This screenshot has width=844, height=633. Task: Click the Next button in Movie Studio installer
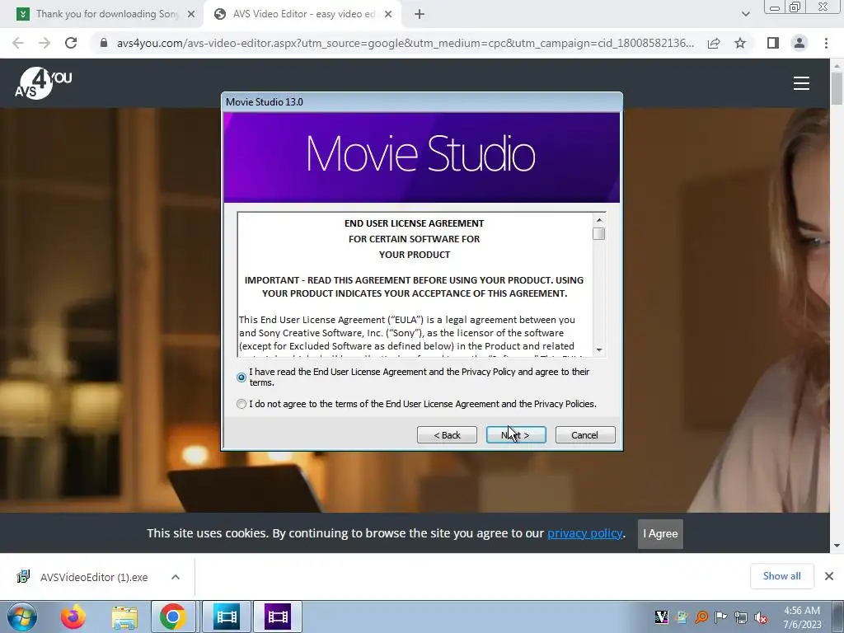point(516,435)
